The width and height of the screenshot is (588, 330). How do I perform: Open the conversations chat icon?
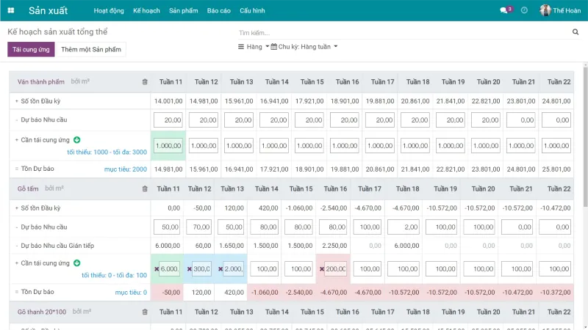[503, 10]
